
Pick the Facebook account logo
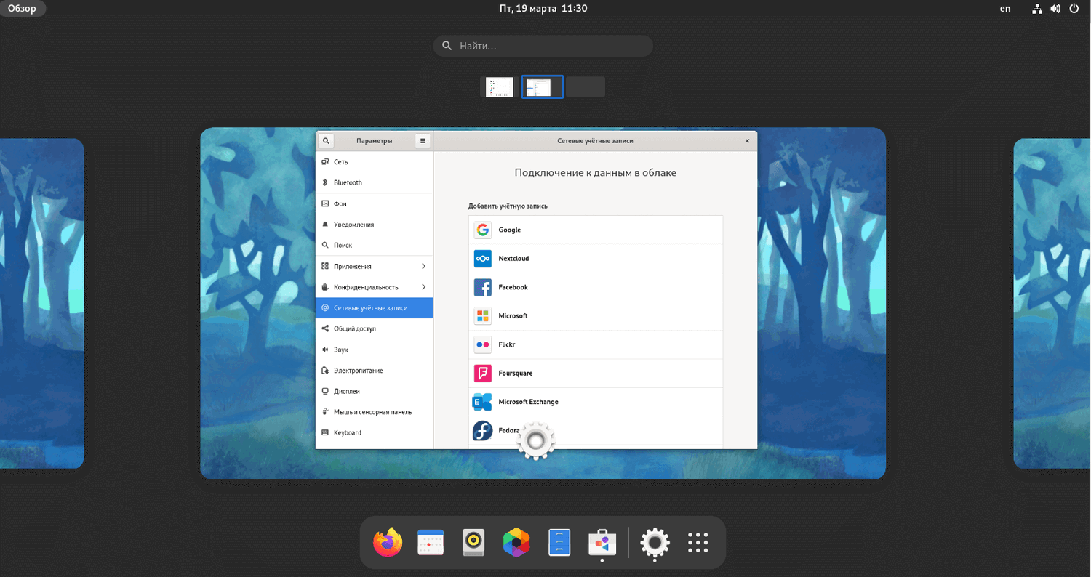[x=482, y=287]
